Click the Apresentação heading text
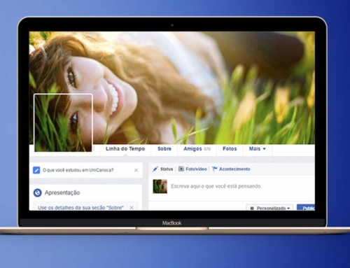The width and height of the screenshot is (350, 268). 62,193
